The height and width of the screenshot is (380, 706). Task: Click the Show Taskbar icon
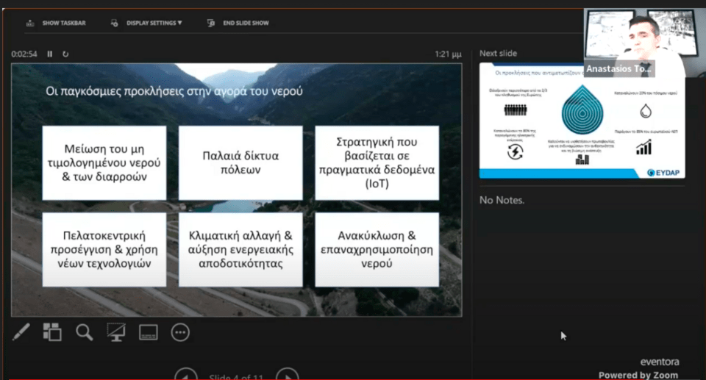coord(30,23)
